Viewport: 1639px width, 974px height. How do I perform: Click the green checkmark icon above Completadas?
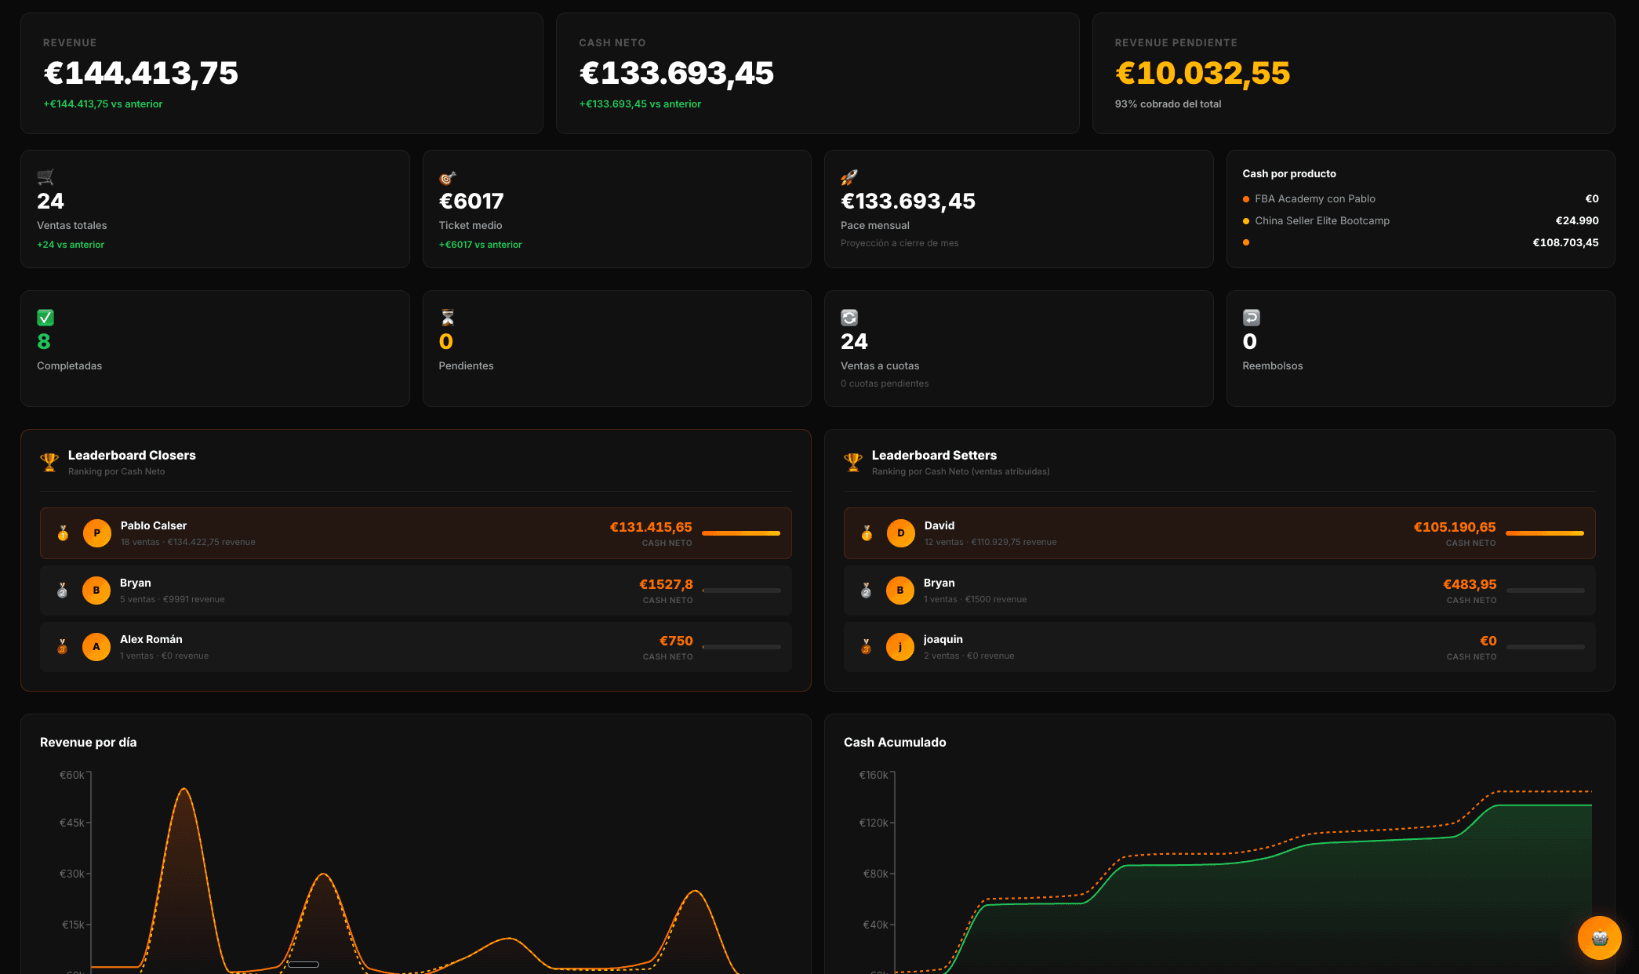tap(45, 318)
